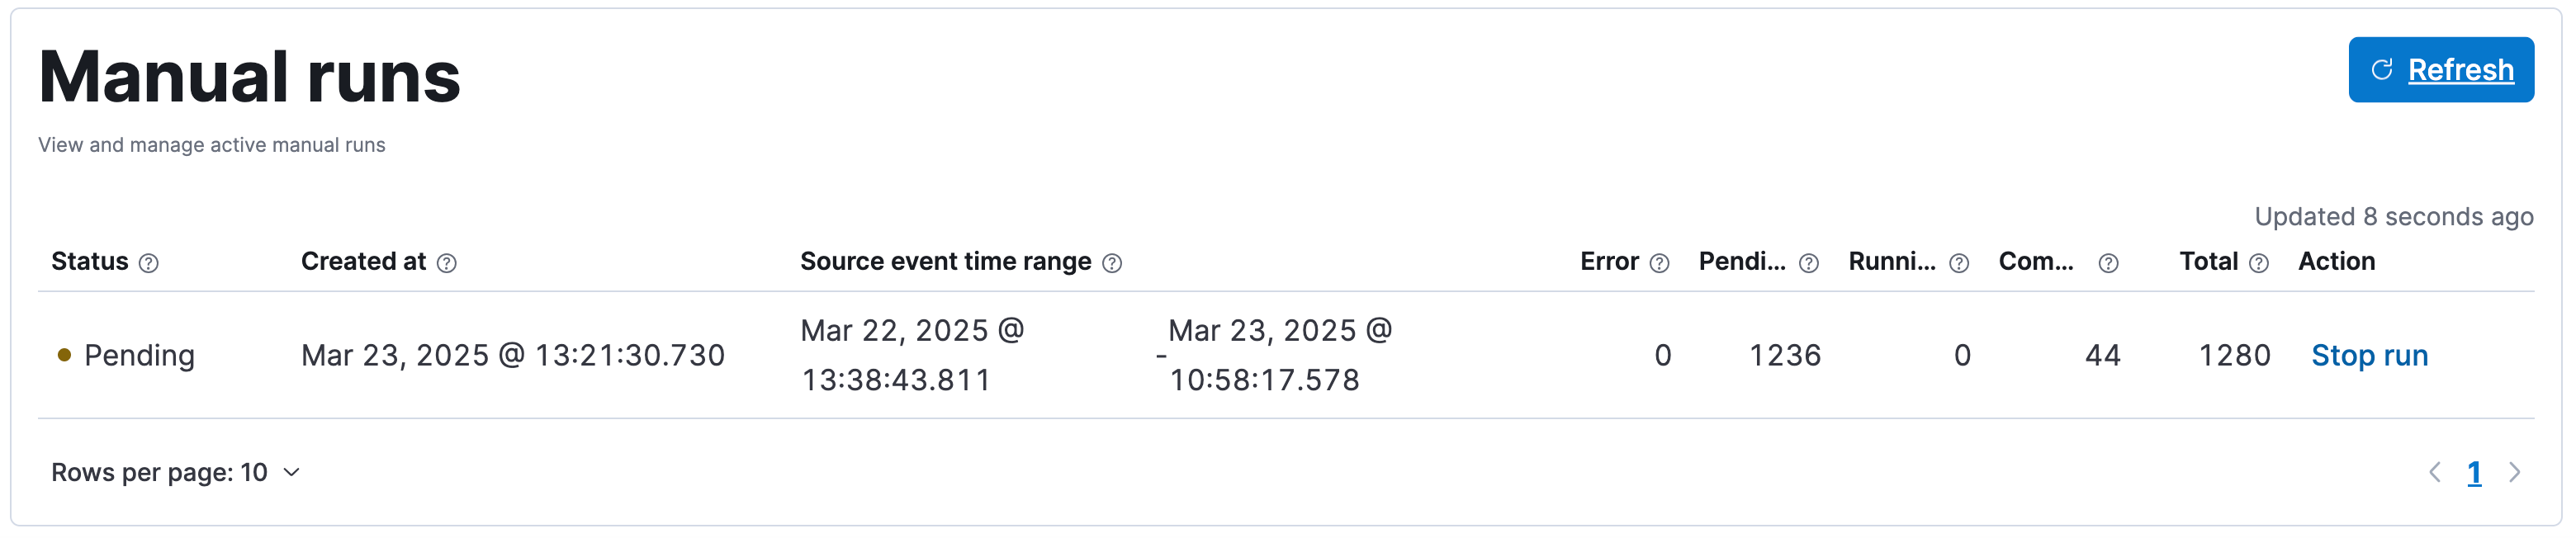Open the Rows per page dropdown
The height and width of the screenshot is (538, 2576).
[x=175, y=472]
